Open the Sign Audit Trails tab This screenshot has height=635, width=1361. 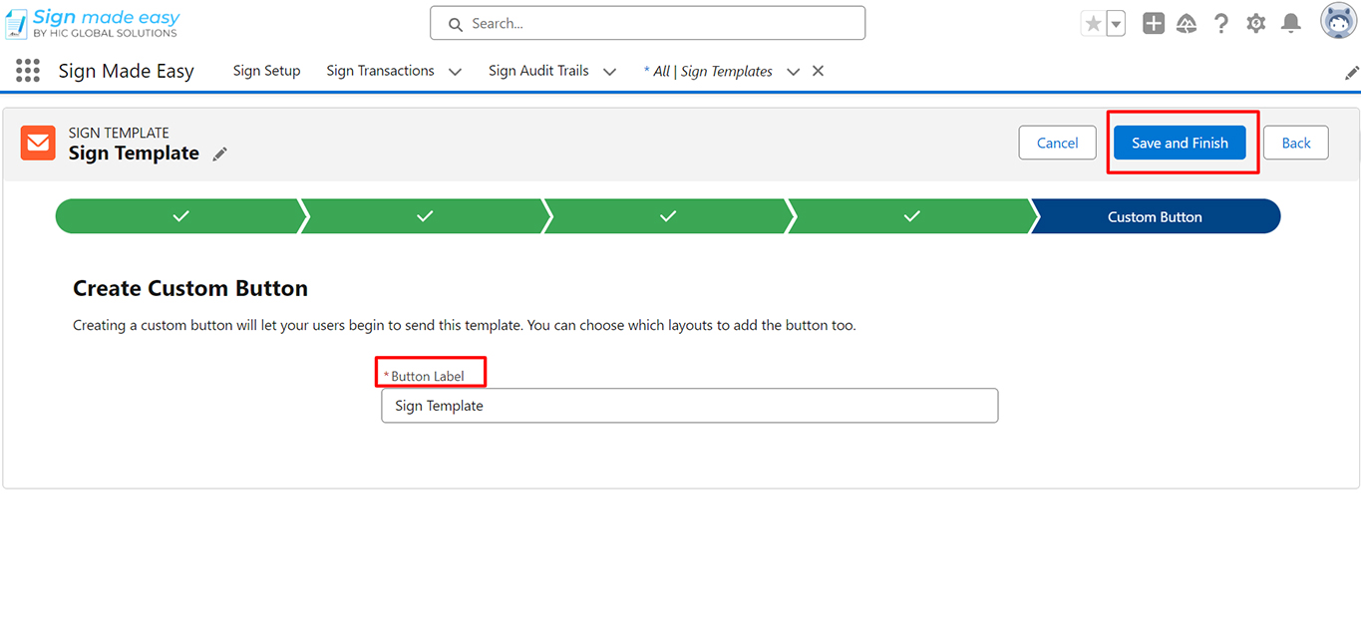tap(538, 71)
